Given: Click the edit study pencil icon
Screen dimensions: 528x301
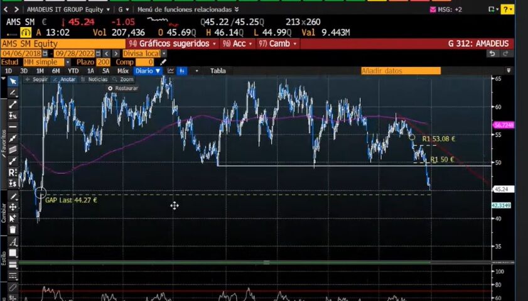Looking at the screenshot, I should (x=163, y=62).
